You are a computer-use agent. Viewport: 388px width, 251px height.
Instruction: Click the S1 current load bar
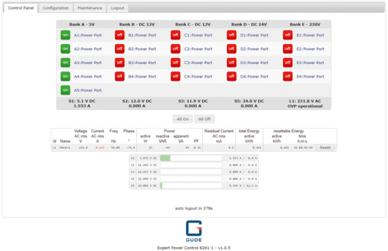191,158
